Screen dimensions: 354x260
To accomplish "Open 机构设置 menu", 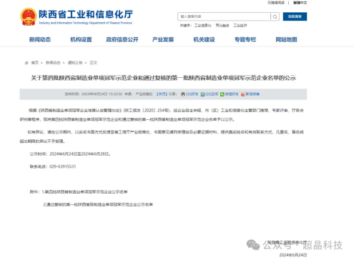I will tap(81, 39).
